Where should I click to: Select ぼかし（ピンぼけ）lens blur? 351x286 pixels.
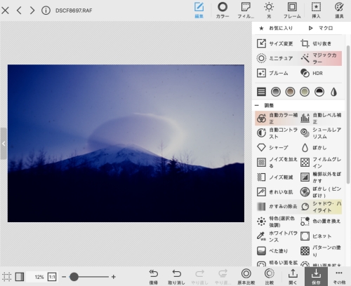[321, 192]
